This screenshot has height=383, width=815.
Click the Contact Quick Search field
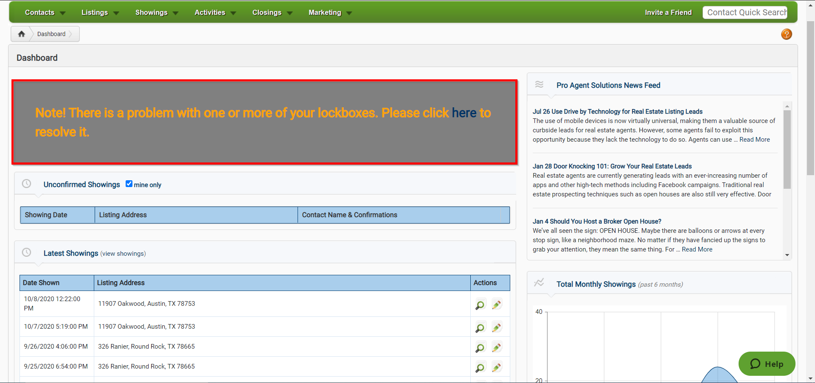point(745,12)
